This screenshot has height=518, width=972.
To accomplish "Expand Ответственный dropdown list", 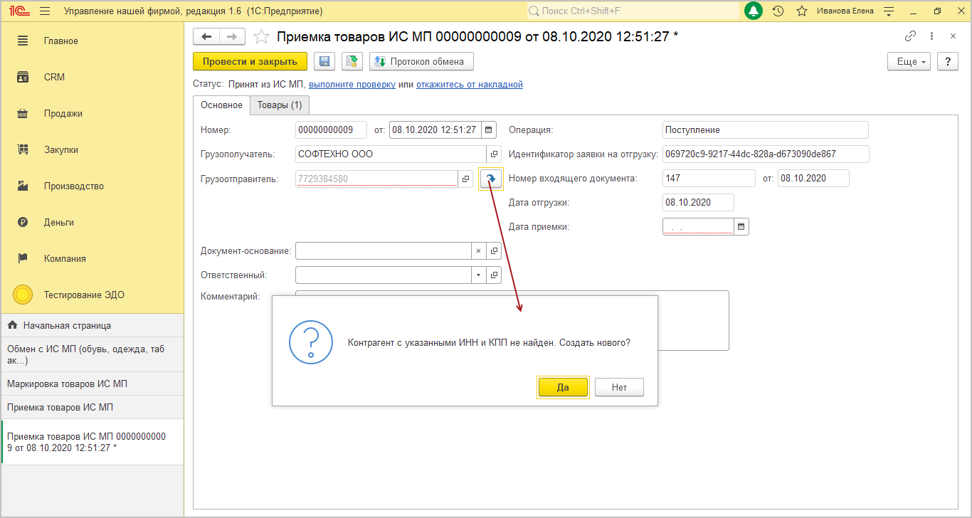I will (478, 275).
